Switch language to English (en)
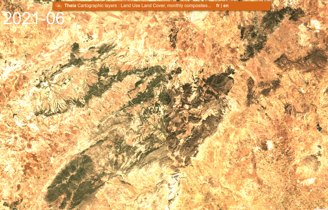 (x=226, y=6)
